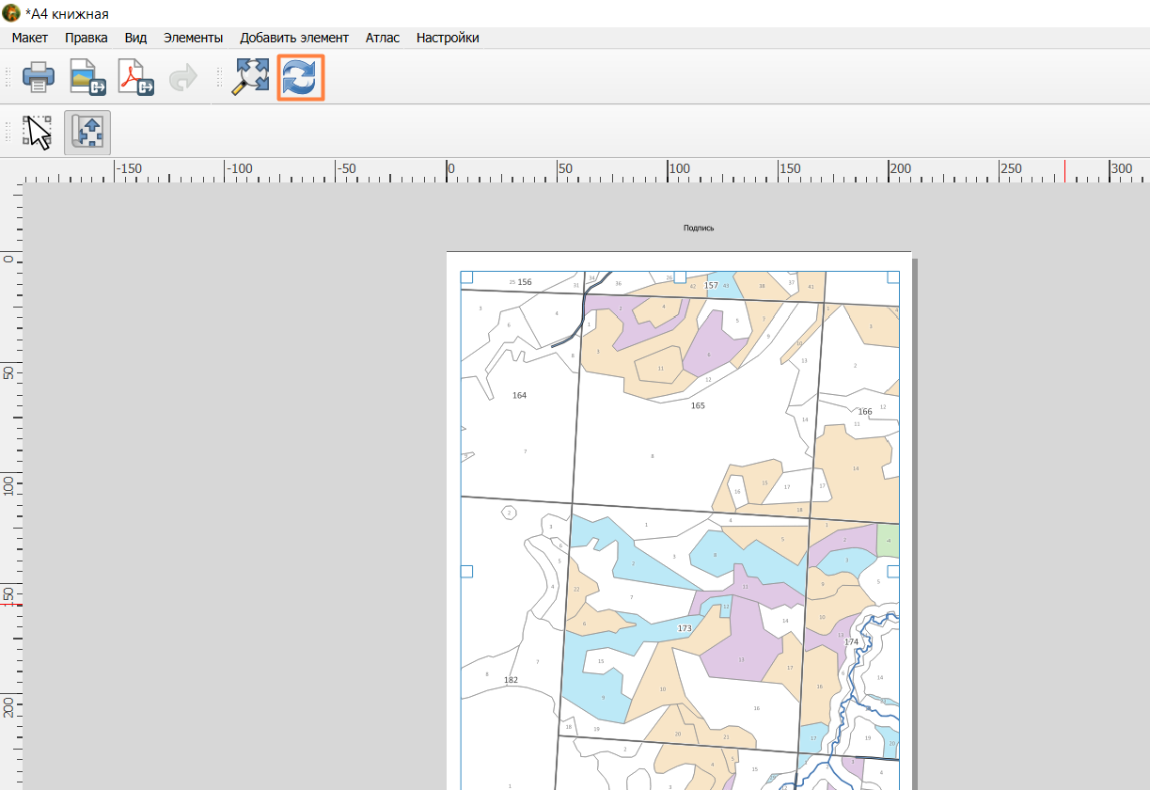
Task: Zoom to full layout extent
Action: tap(251, 77)
